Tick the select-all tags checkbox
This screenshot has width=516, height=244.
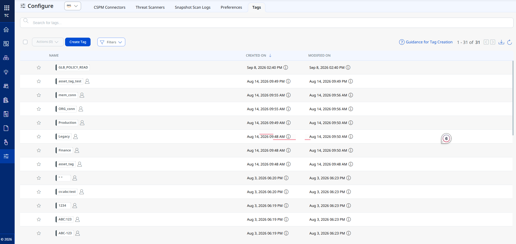point(25,42)
